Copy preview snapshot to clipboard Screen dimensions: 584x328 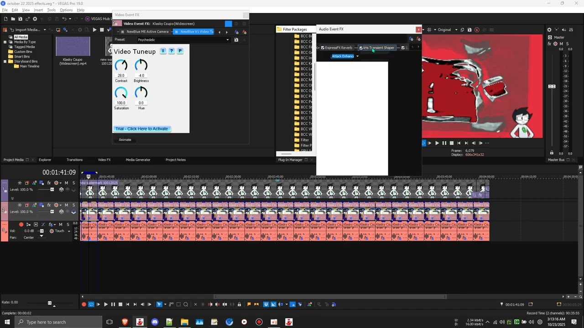462,30
